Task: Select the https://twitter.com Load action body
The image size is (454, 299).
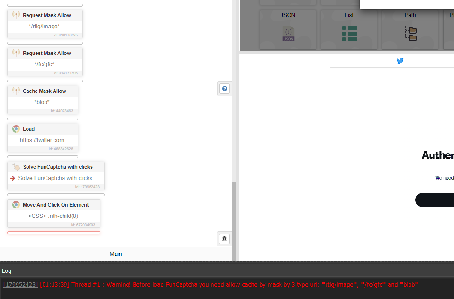Action: (x=42, y=140)
